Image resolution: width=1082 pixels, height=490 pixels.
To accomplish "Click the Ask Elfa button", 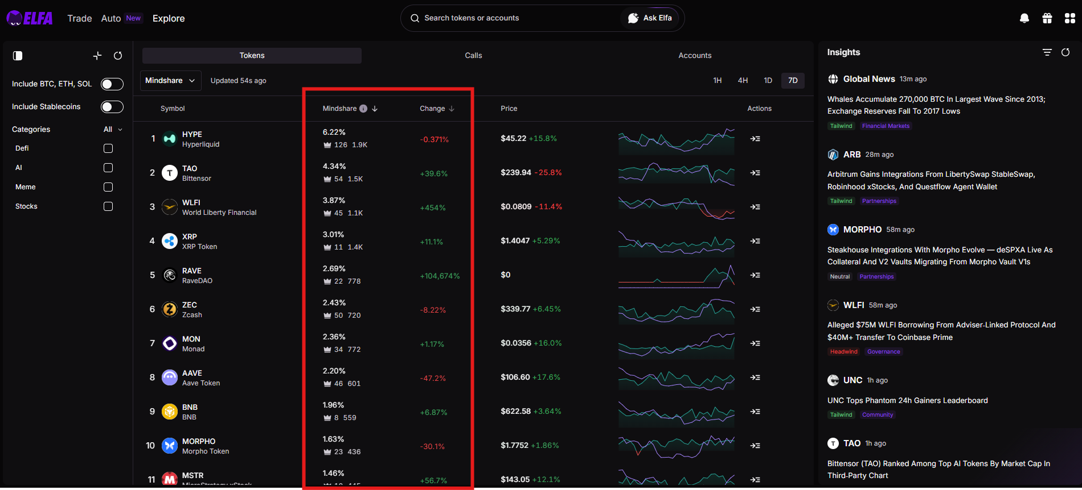I will pos(650,18).
